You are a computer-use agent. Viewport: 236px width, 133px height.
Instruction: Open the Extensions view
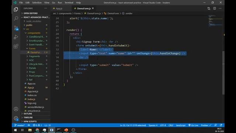pos(16,46)
